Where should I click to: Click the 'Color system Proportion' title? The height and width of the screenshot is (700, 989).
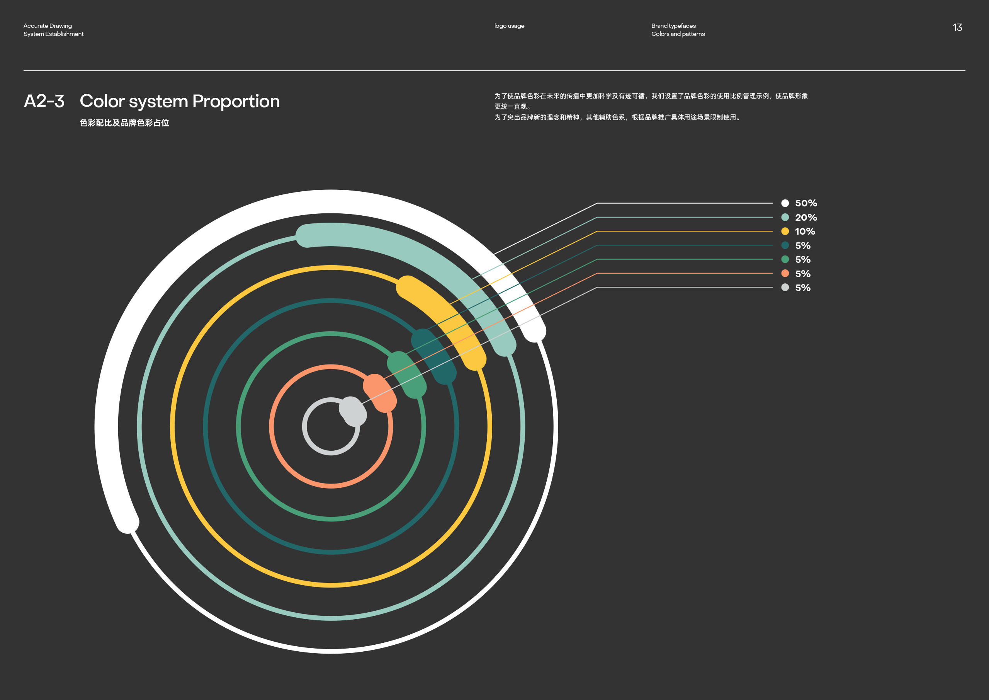[x=180, y=101]
